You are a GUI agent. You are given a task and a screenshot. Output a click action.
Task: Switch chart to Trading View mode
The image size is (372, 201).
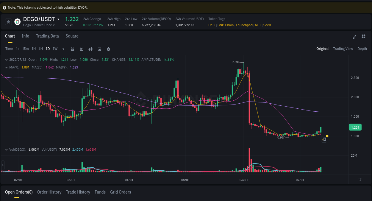tap(343, 49)
